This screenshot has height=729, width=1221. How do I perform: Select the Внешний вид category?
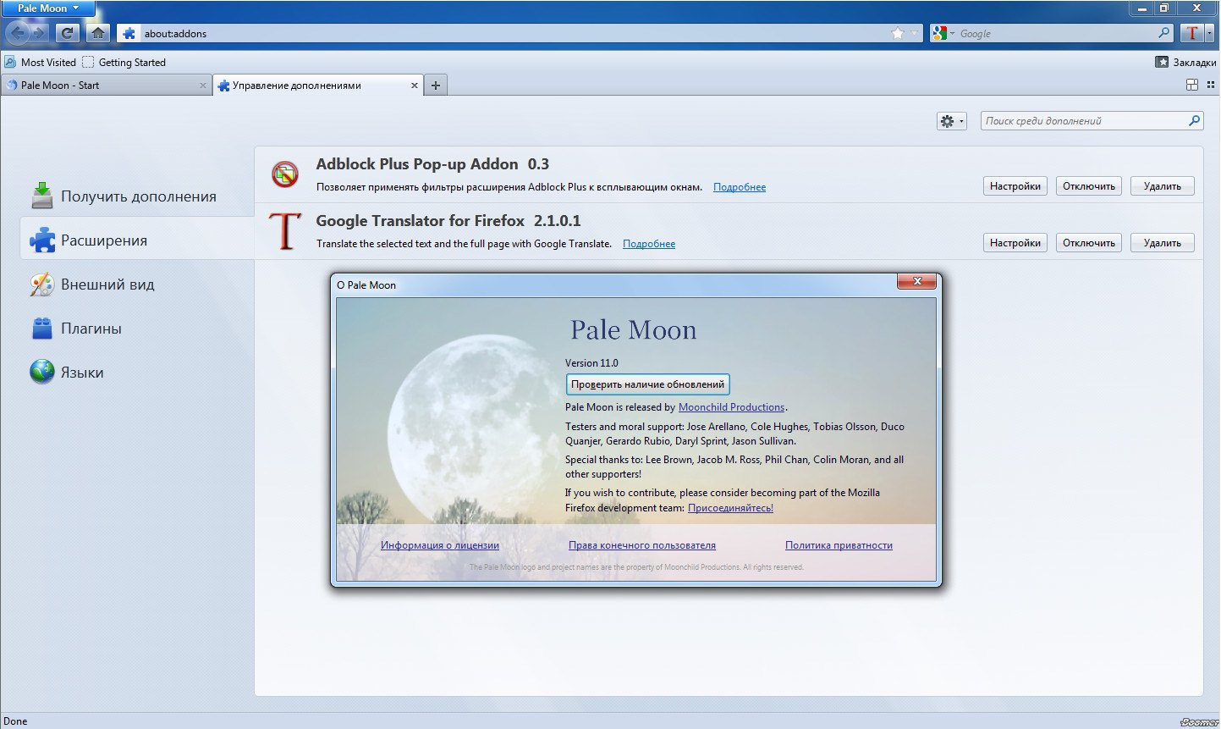[137, 284]
